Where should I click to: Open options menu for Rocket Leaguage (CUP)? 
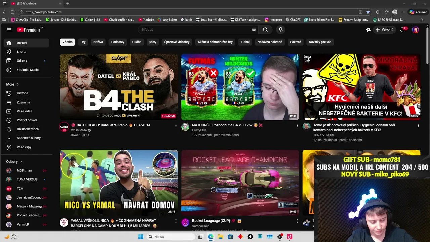pyautogui.click(x=297, y=221)
